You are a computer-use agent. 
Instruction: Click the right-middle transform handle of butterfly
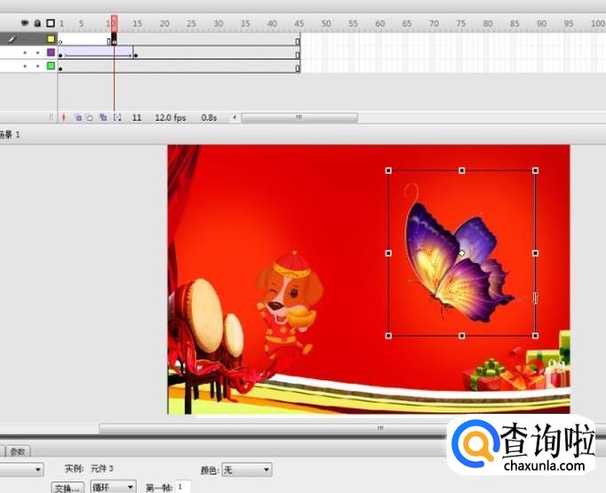535,253
